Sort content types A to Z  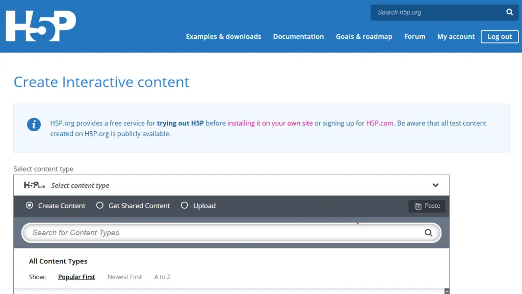[x=162, y=277]
